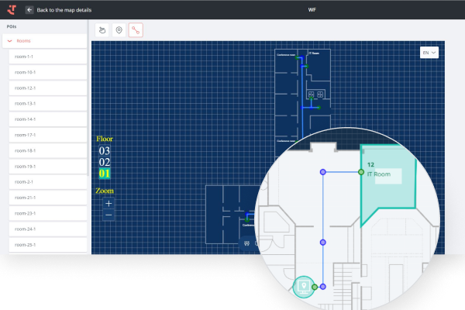Viewport: 465px width, 310px height.
Task: Choose room-18-1 in sidebar
Action: (46, 150)
